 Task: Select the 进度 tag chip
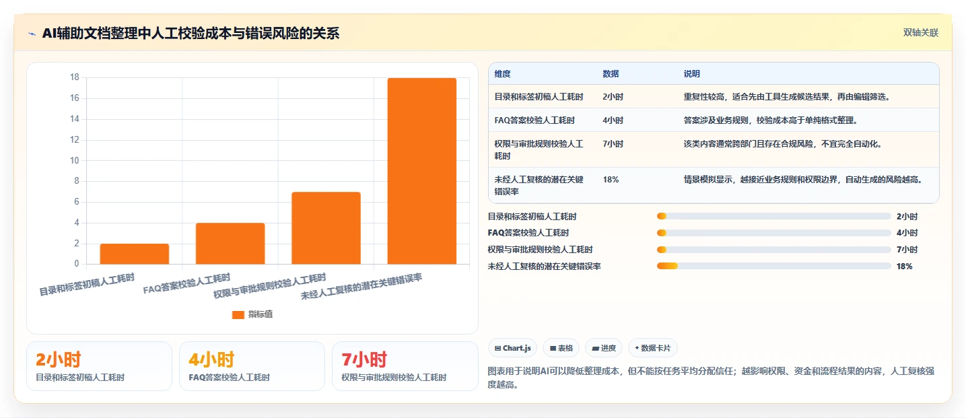(604, 348)
